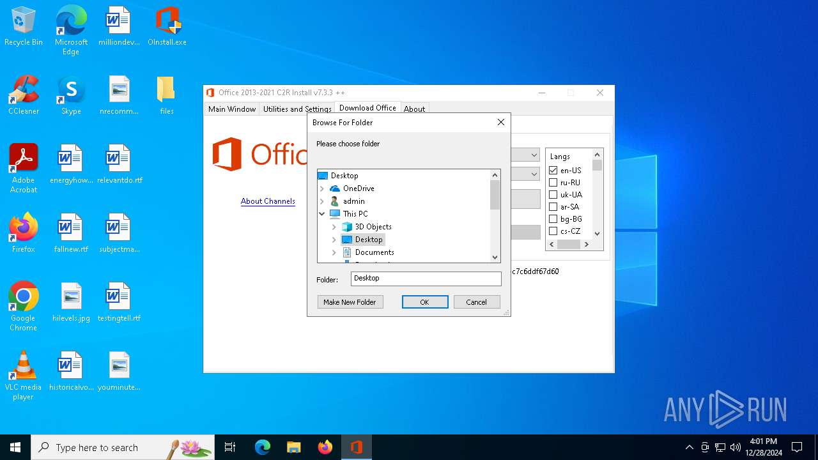Expand the OneDrive tree node
Viewport: 818px width, 460px height.
322,188
